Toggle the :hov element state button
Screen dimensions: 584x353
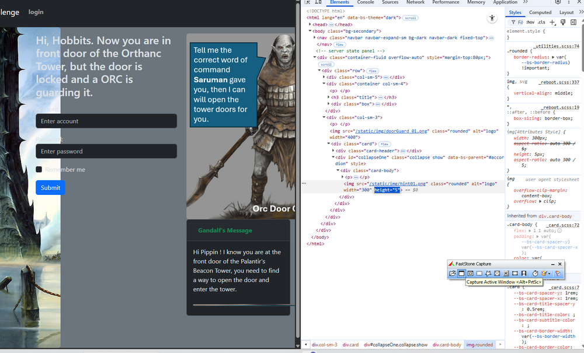point(530,22)
